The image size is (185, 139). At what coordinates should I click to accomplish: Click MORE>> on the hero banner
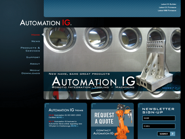(170, 88)
